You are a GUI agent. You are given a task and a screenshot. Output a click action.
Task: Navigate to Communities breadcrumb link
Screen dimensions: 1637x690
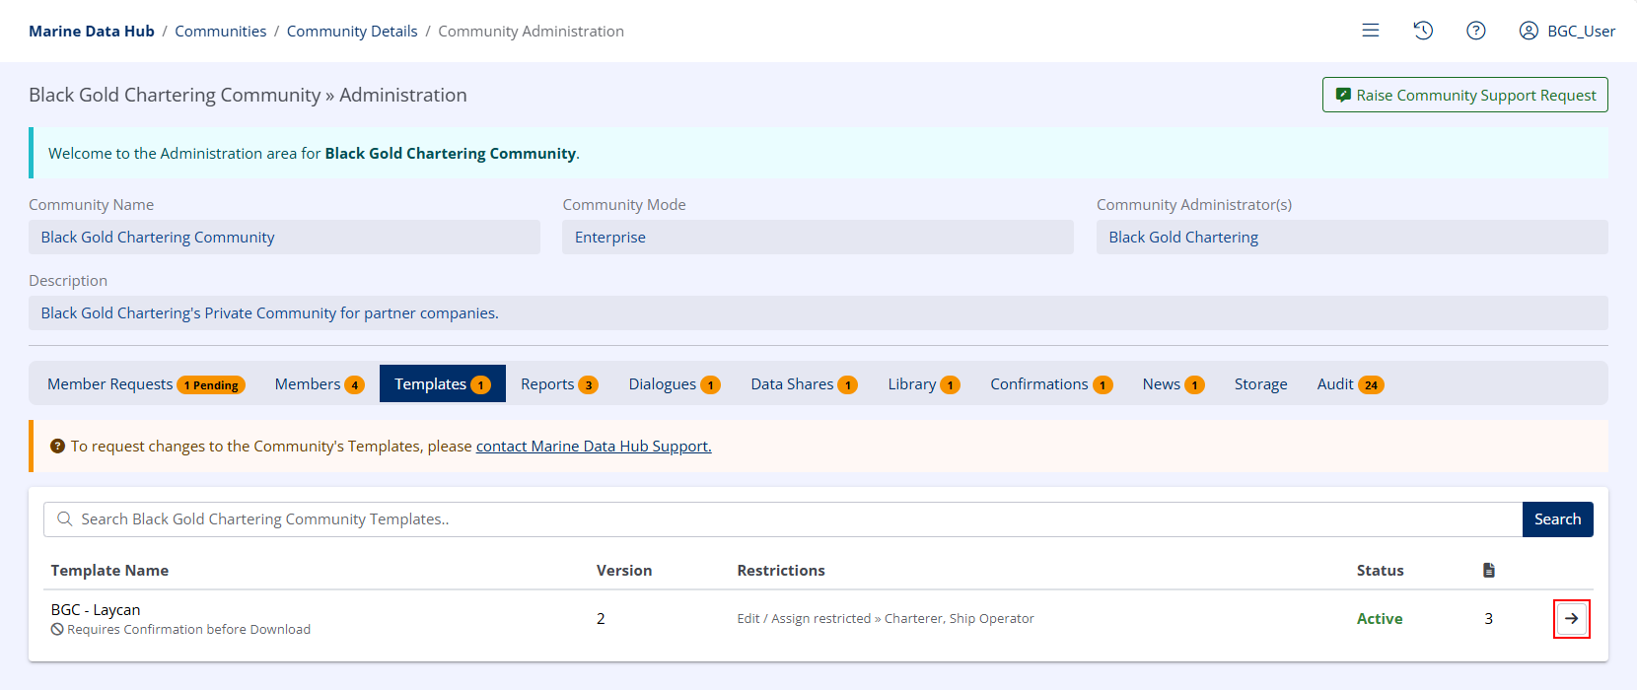click(x=220, y=32)
